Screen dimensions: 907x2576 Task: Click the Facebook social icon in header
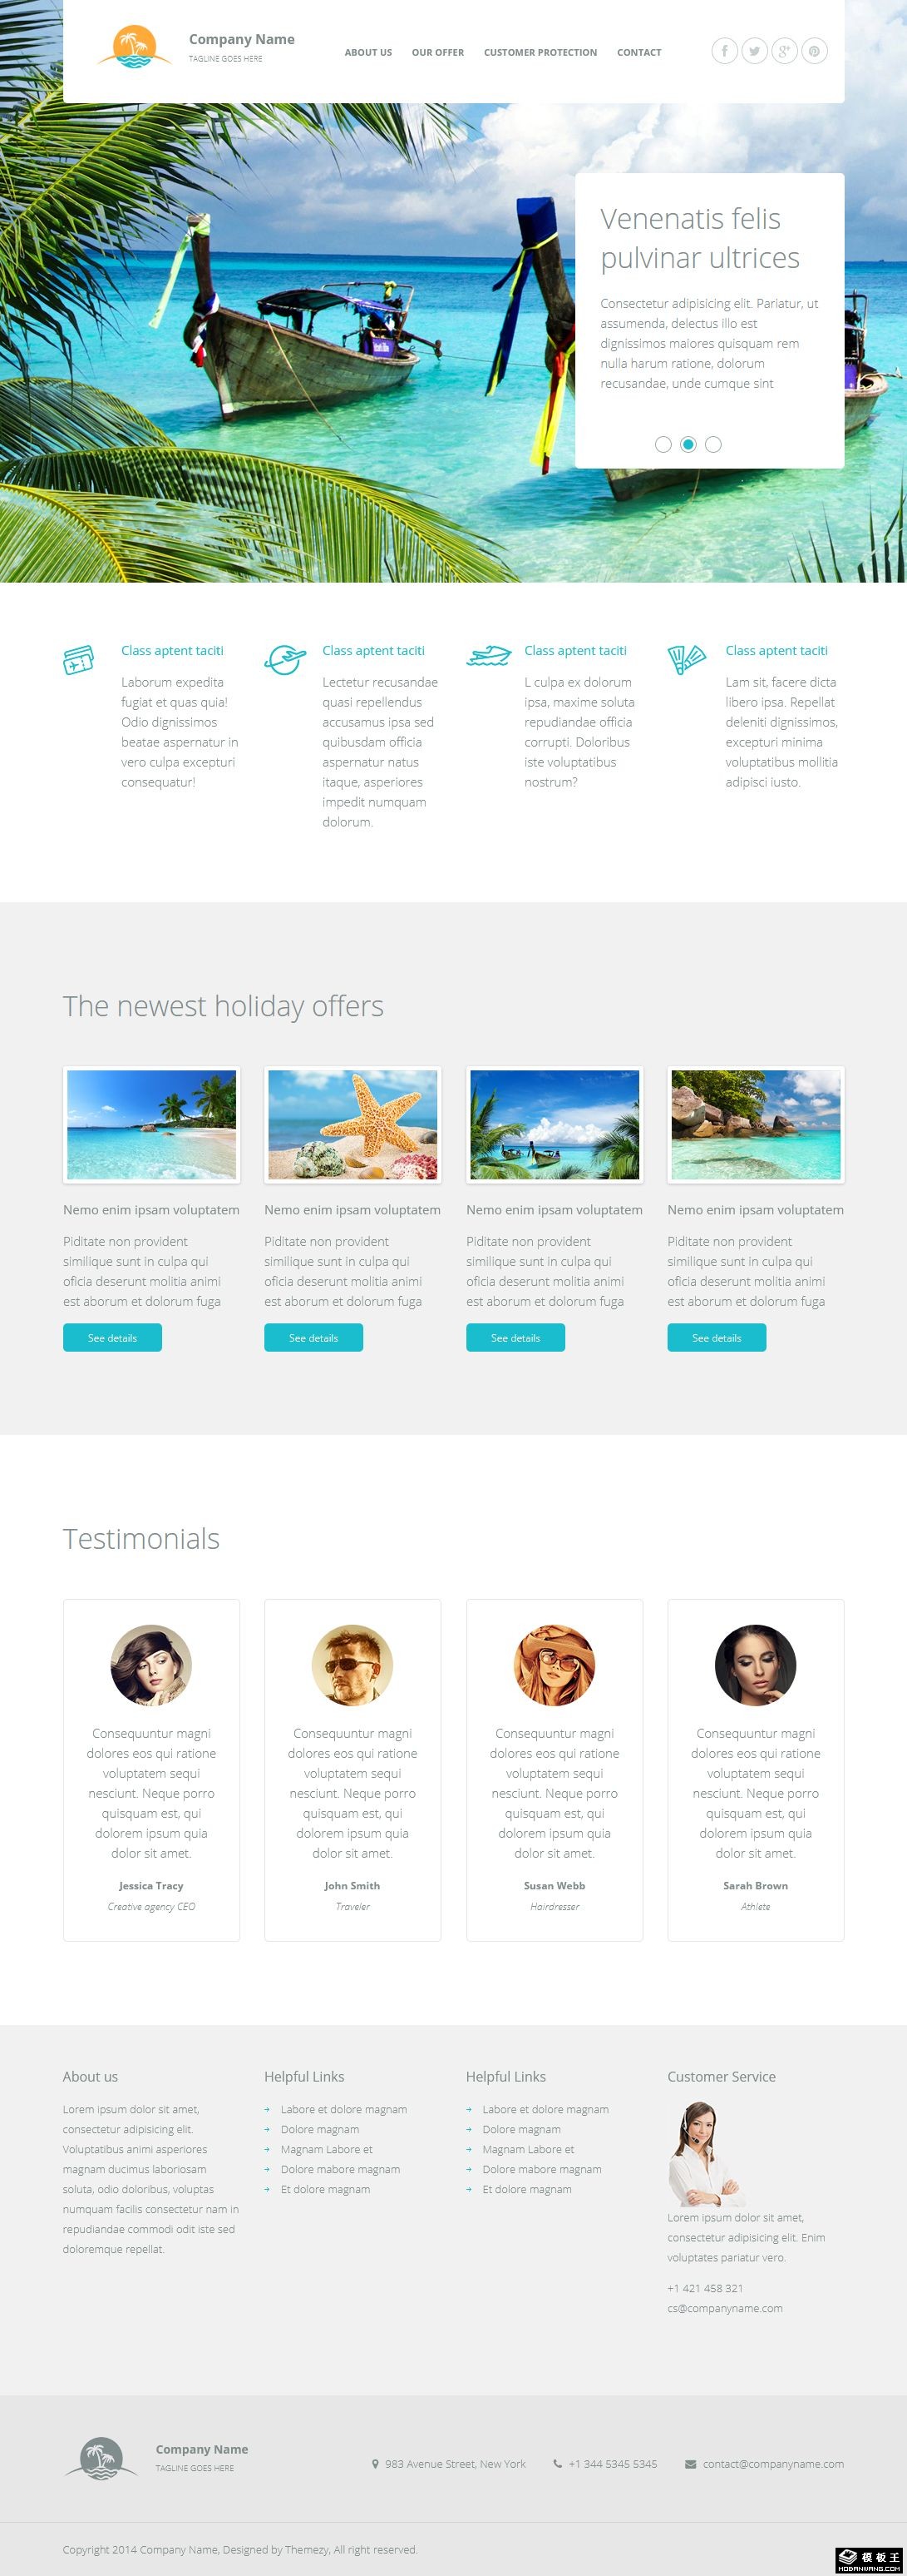pos(724,51)
